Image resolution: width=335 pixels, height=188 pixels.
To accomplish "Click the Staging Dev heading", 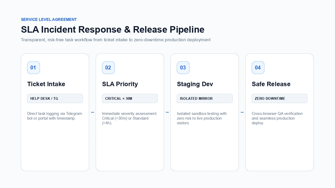I will coord(195,84).
